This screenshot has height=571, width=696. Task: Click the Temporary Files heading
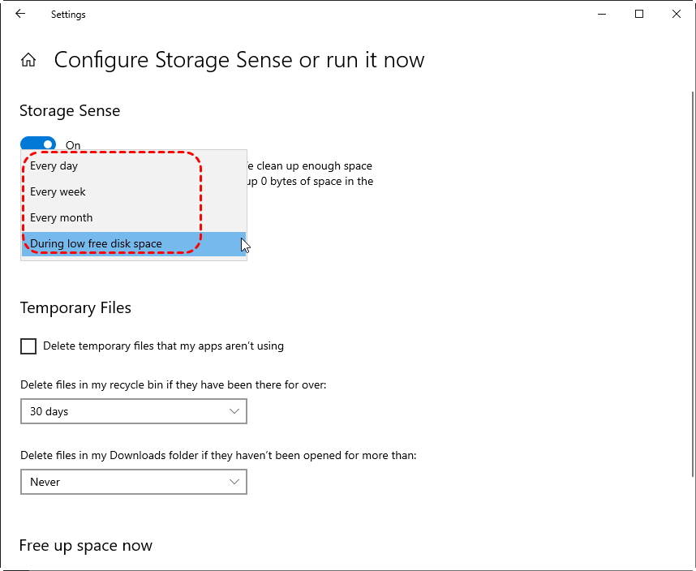(75, 307)
